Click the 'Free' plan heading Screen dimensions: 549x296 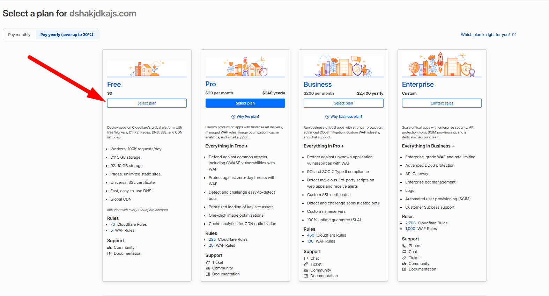(x=114, y=85)
